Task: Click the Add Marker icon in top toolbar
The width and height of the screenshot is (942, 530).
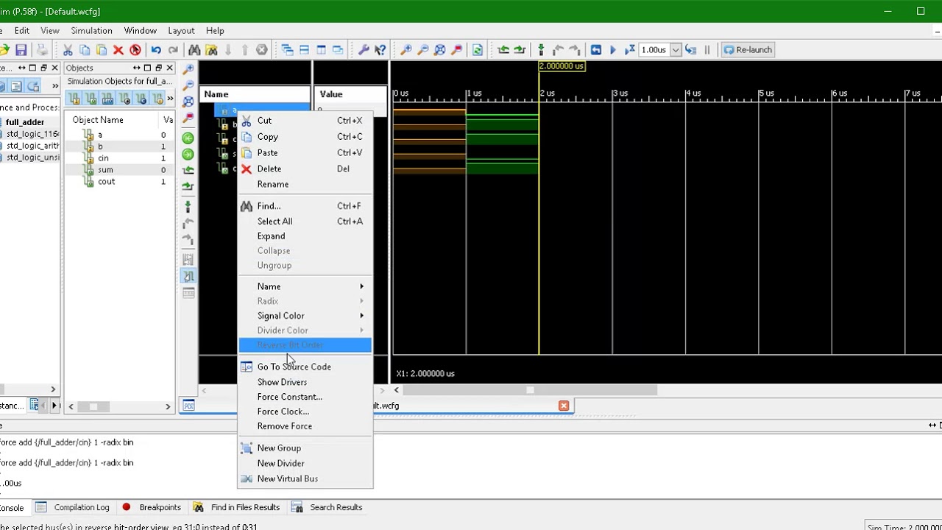Action: pos(541,50)
